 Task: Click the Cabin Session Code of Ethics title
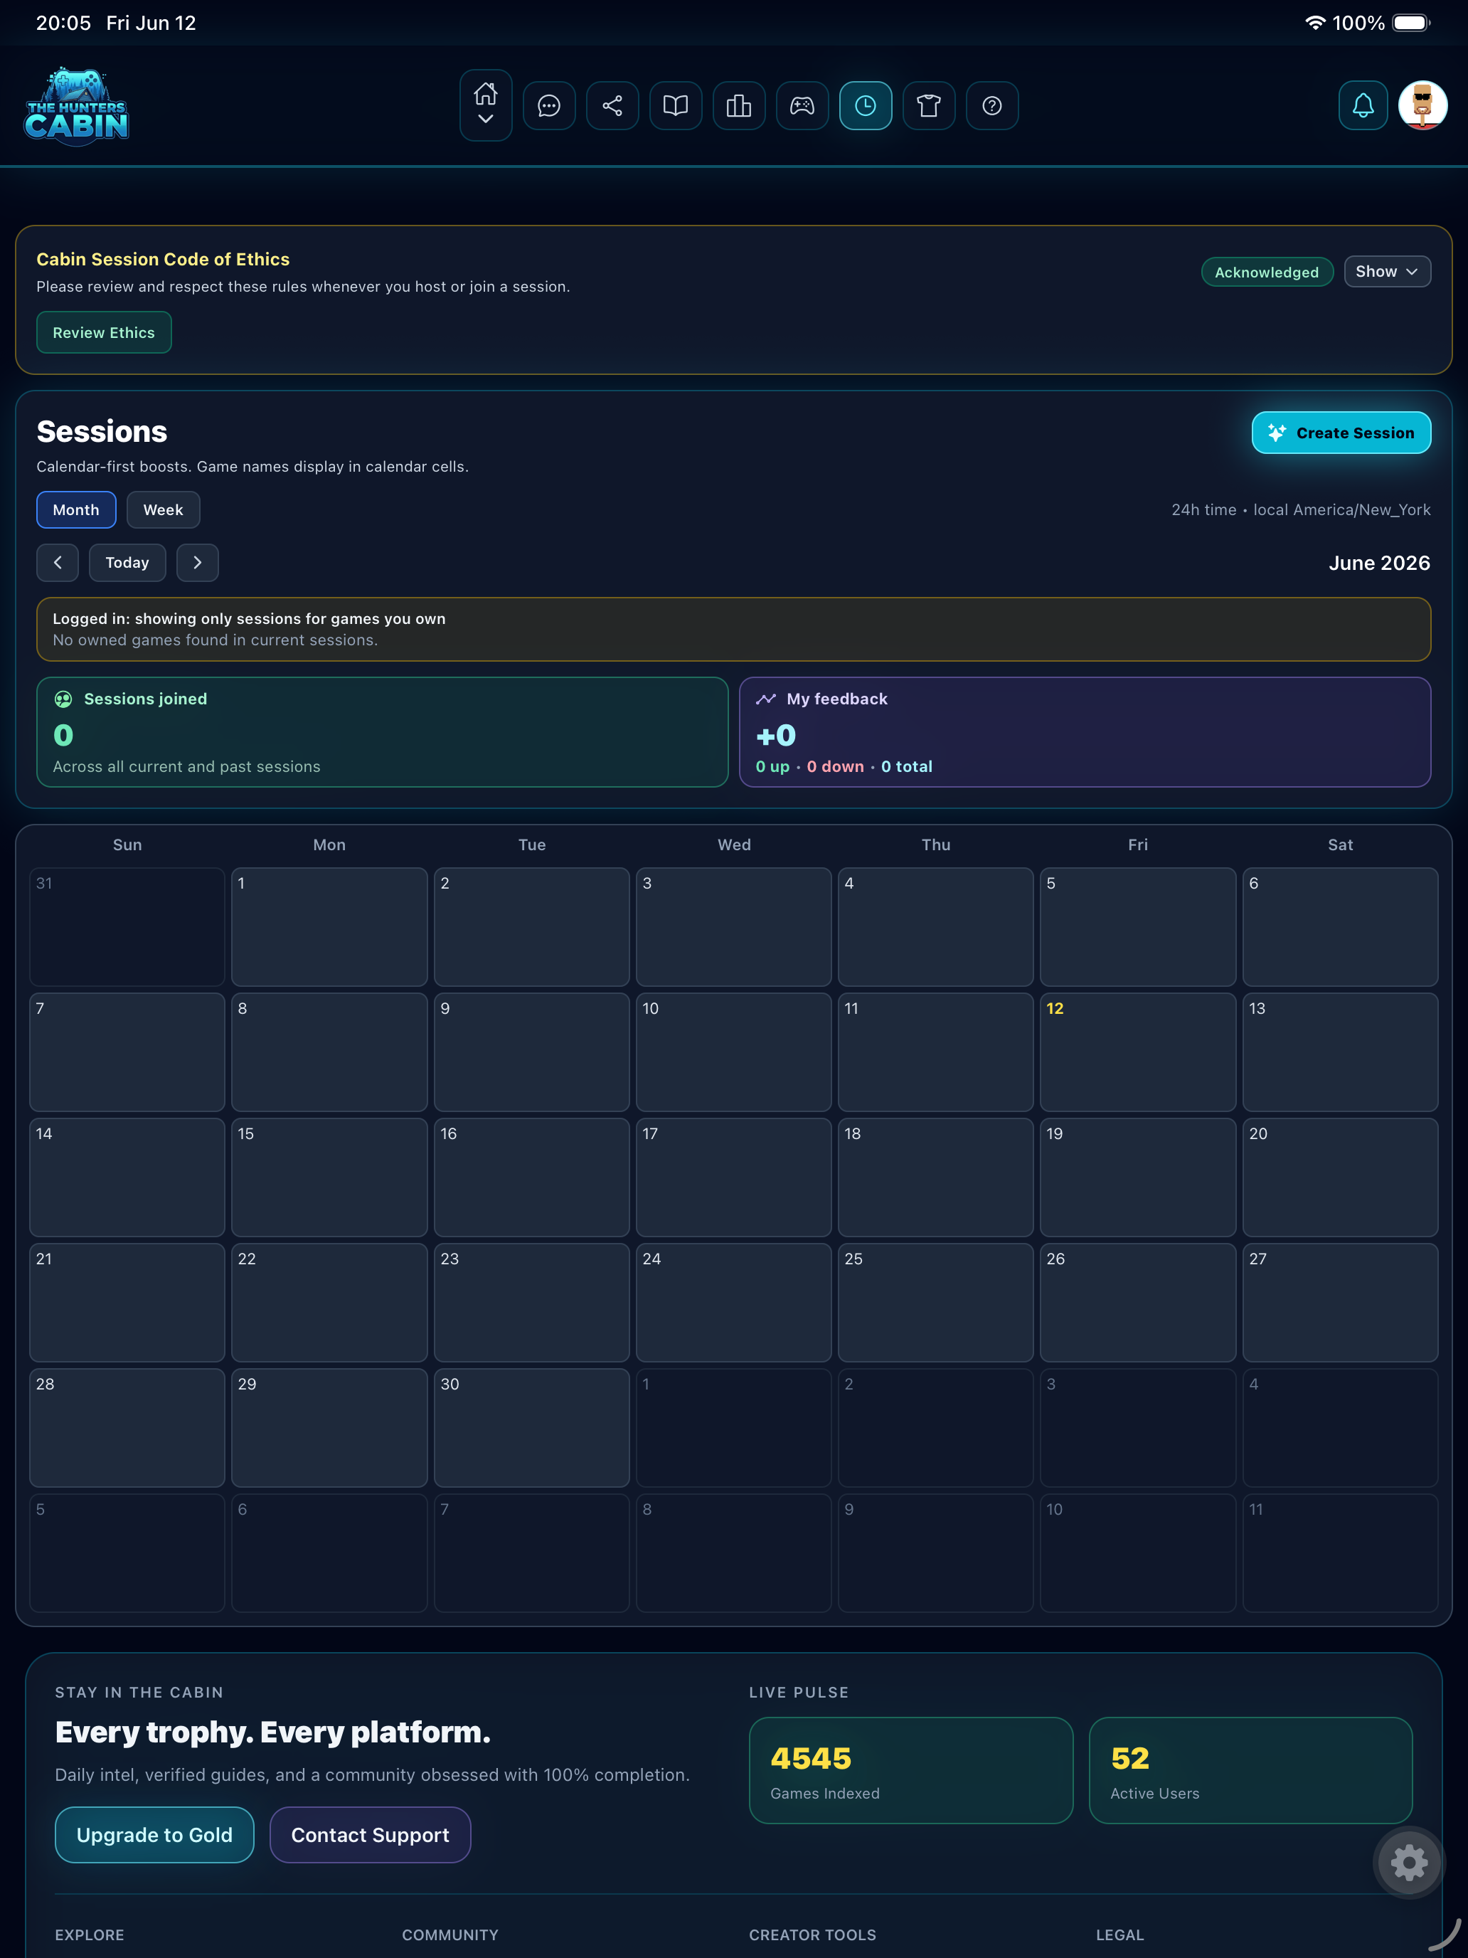click(x=163, y=260)
